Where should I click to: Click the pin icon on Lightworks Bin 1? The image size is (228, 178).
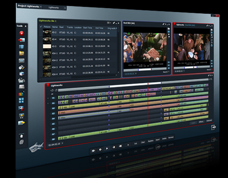114,23
